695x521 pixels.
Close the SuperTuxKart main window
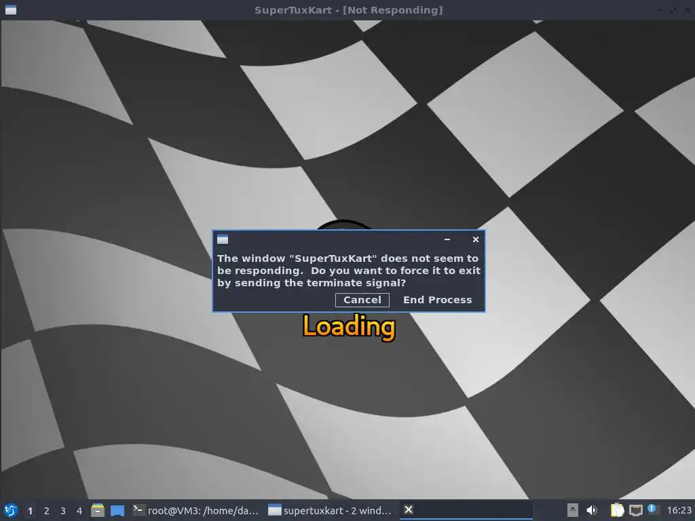[688, 9]
